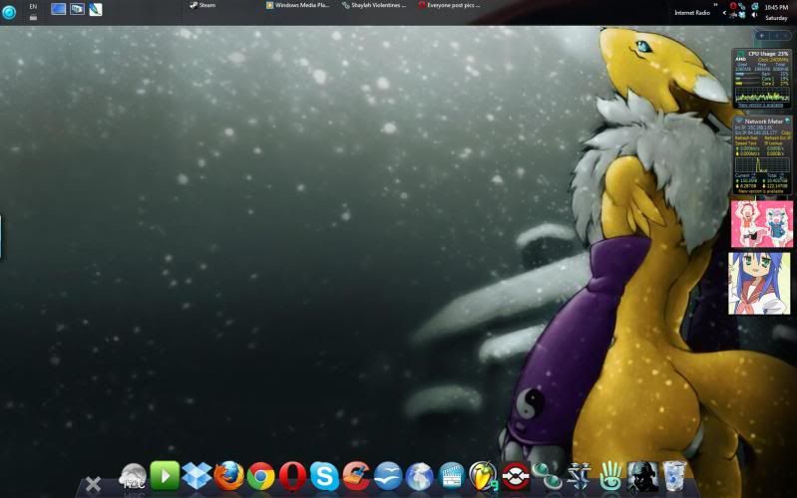Open the clock showing 10:45 PM
The width and height of the screenshot is (797, 498).
click(x=776, y=8)
